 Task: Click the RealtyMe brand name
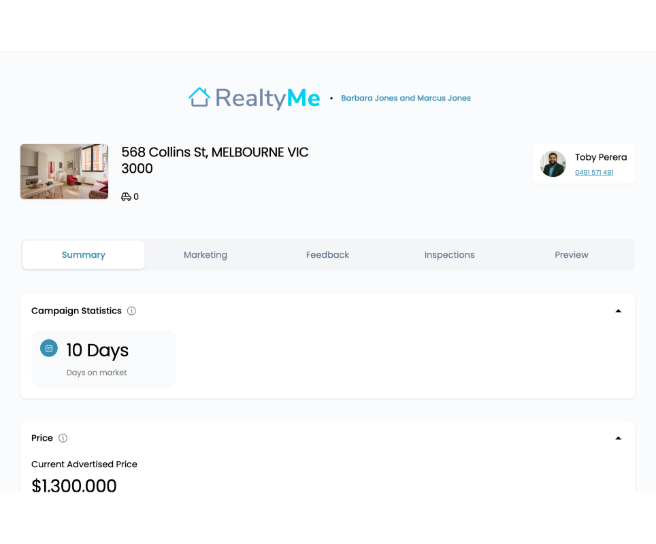click(267, 99)
